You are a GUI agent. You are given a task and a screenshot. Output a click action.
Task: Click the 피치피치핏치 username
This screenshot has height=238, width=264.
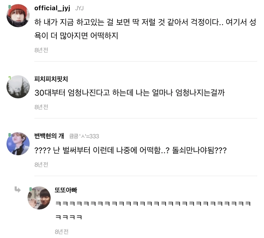(51, 79)
